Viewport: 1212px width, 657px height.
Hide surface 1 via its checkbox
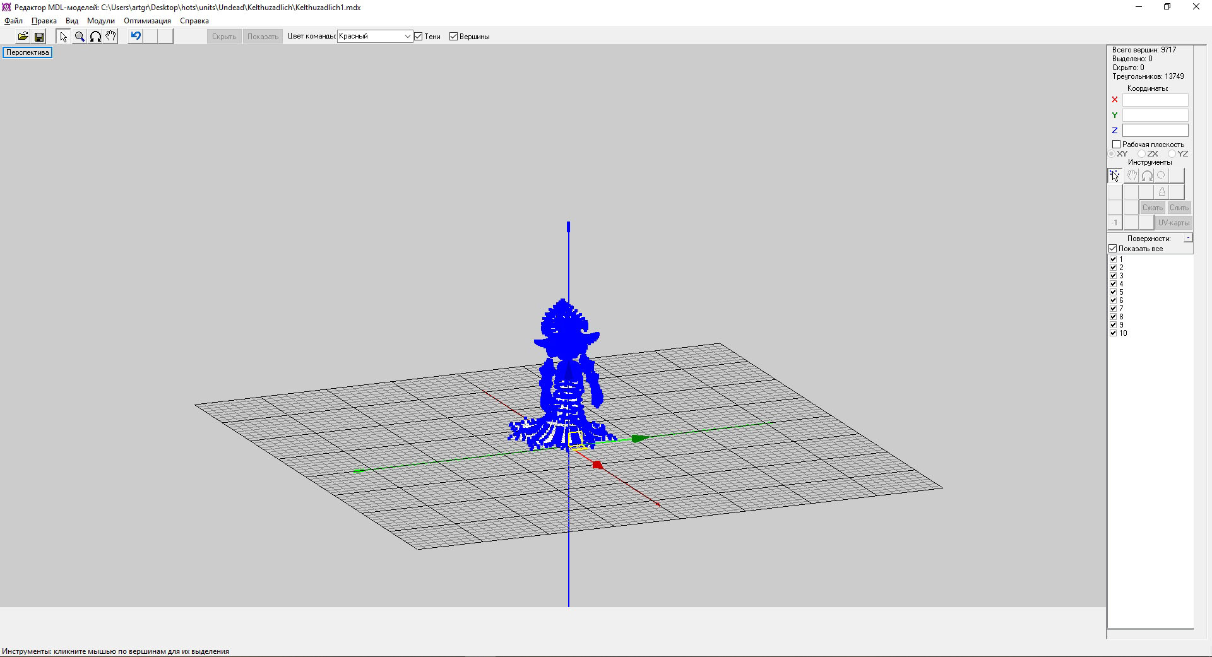pyautogui.click(x=1114, y=259)
